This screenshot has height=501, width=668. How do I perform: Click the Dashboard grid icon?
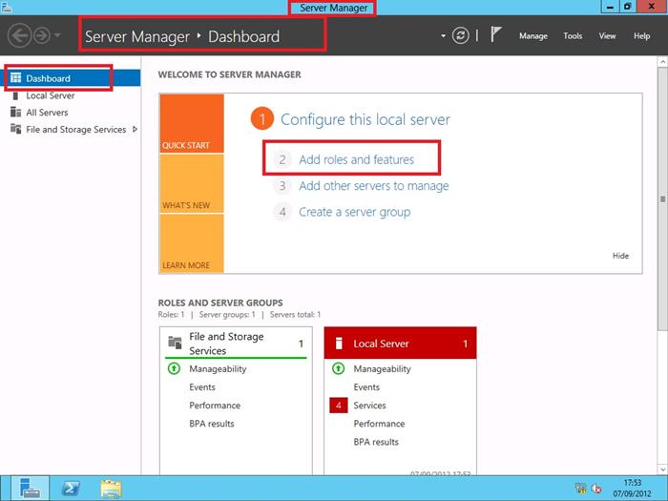[x=16, y=77]
